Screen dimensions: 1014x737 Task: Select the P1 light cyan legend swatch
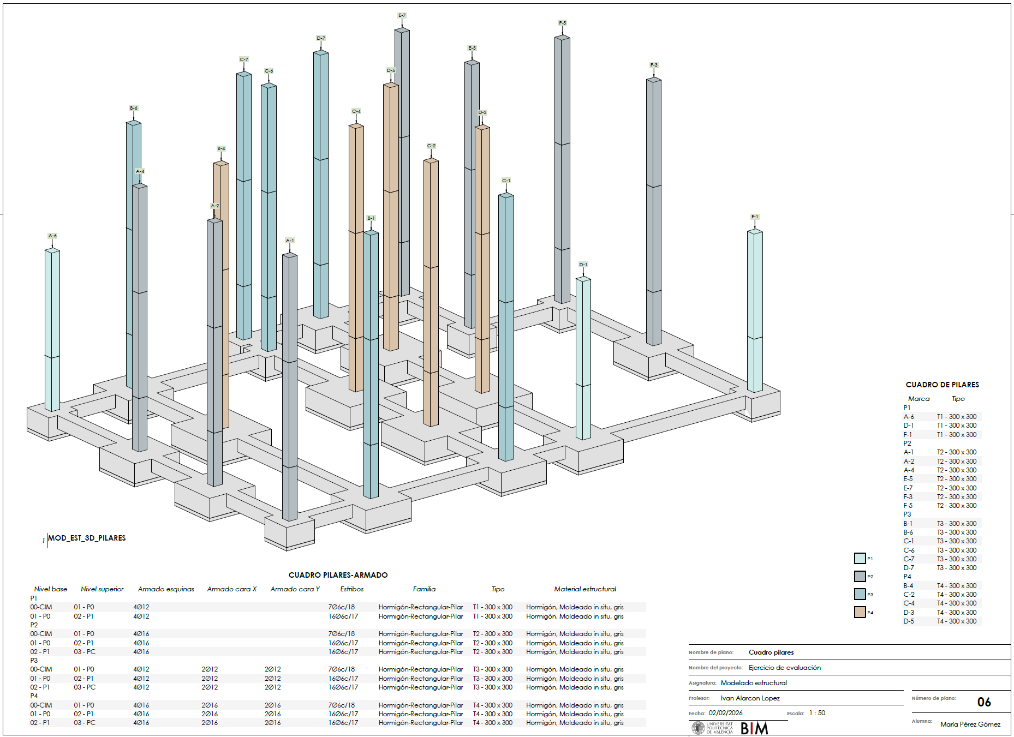point(860,558)
